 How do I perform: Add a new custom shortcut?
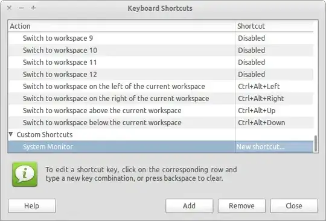click(x=189, y=206)
